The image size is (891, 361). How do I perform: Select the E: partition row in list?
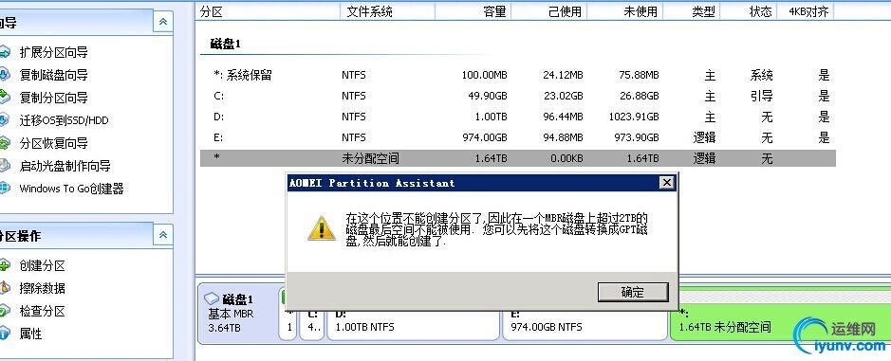[518, 137]
